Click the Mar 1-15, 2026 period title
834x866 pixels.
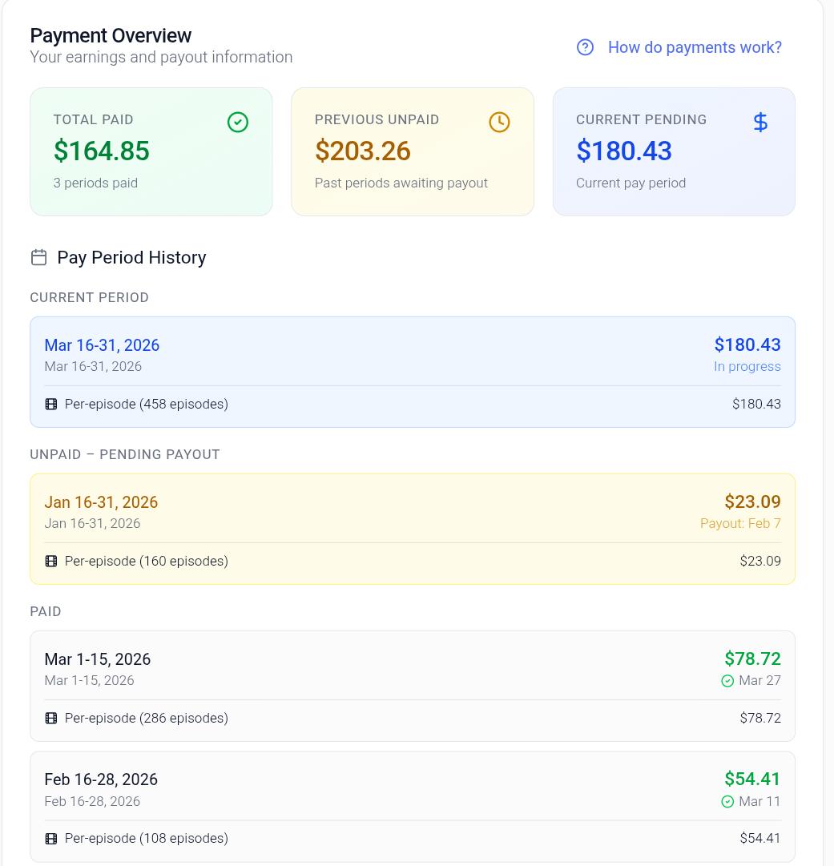pyautogui.click(x=97, y=659)
